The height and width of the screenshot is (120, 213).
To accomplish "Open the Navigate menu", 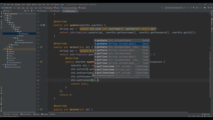I will [18, 4].
